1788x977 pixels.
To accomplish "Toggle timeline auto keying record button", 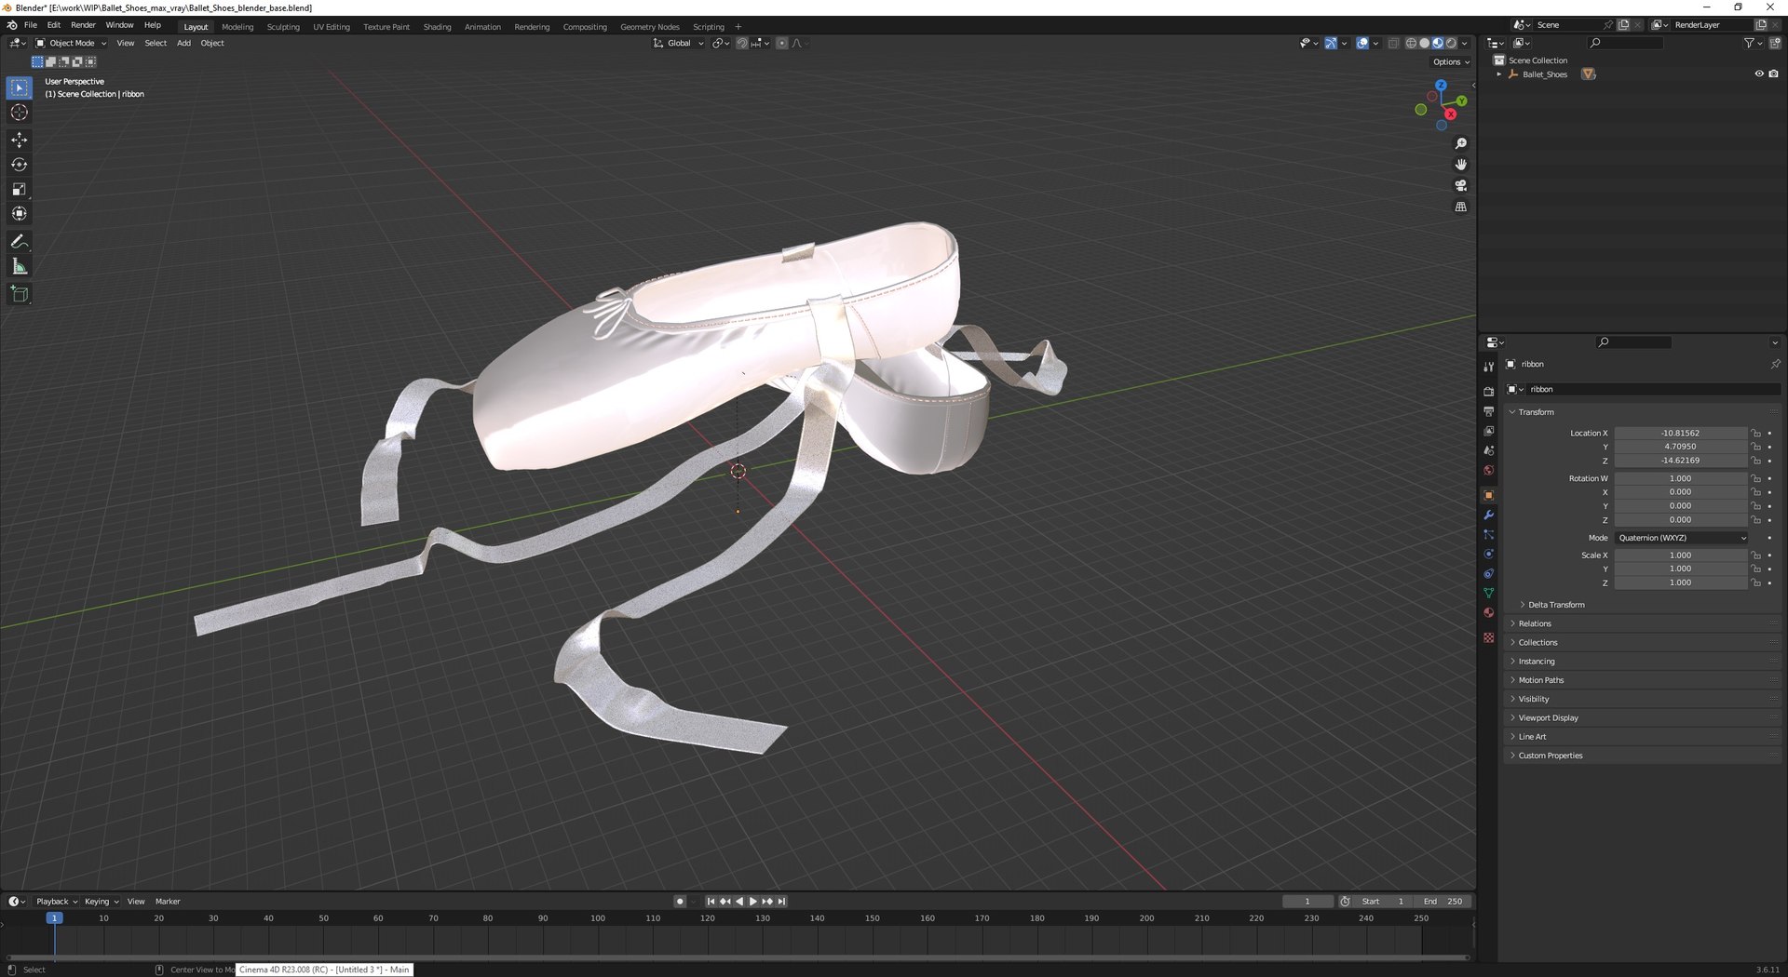I will 680,902.
